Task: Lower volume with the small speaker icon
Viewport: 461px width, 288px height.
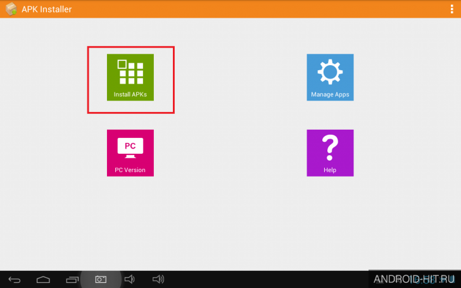Action: [130, 279]
